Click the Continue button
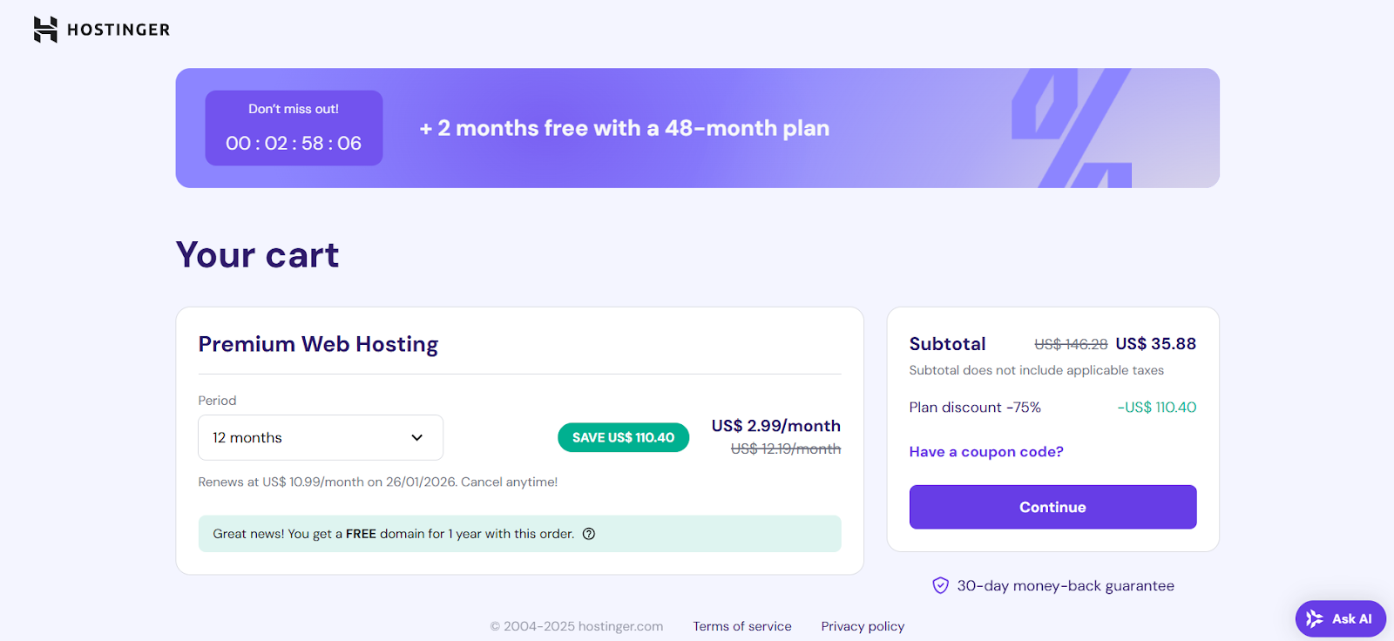 coord(1052,506)
